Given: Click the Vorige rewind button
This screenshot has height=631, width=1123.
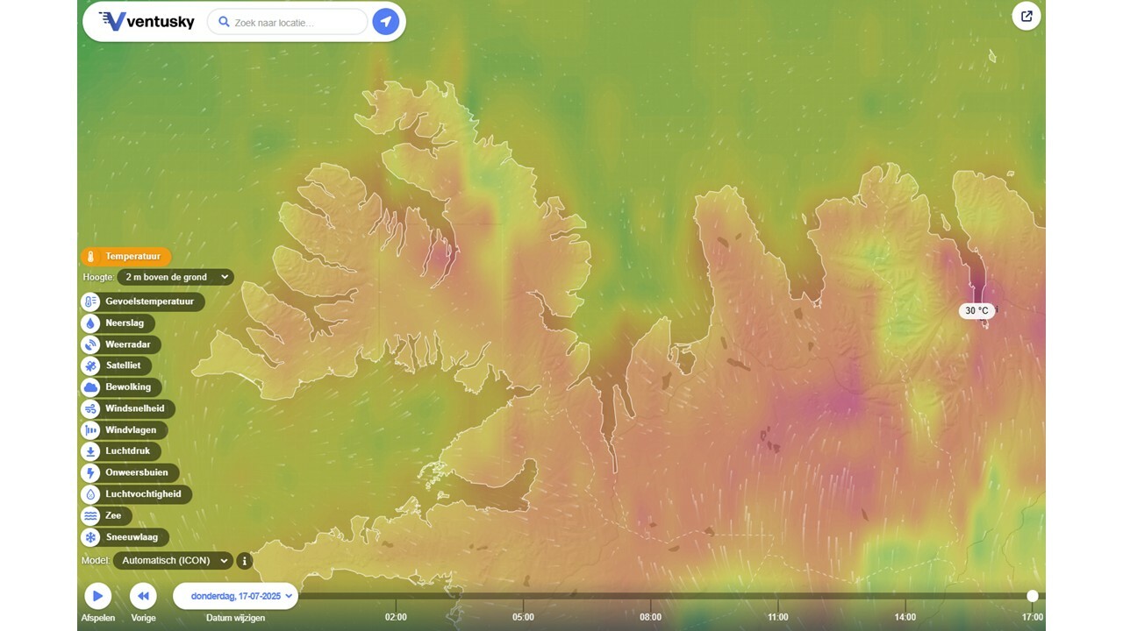Looking at the screenshot, I should click(x=143, y=596).
